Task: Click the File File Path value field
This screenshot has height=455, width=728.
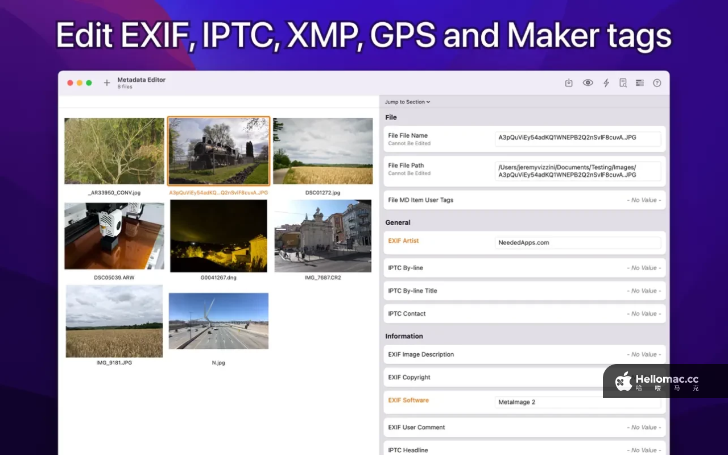Action: (x=578, y=171)
